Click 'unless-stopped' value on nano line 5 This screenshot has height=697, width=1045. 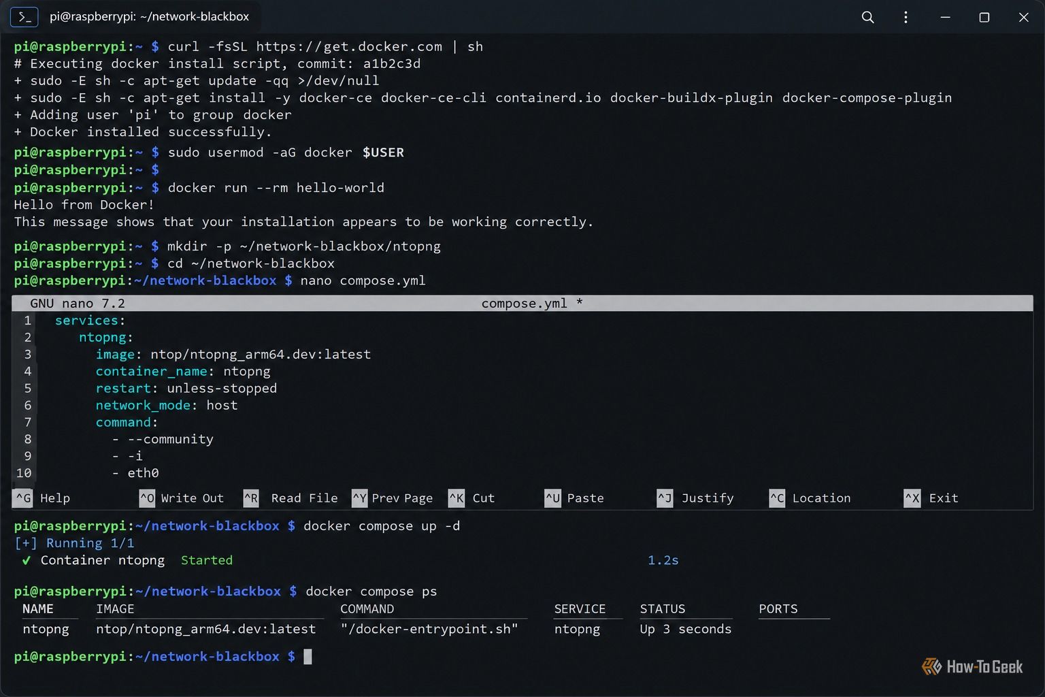[x=222, y=389]
